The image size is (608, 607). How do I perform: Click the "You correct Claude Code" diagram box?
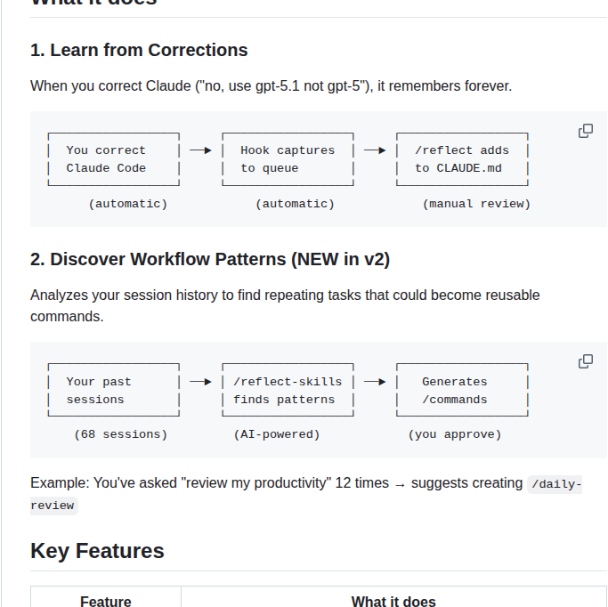113,159
